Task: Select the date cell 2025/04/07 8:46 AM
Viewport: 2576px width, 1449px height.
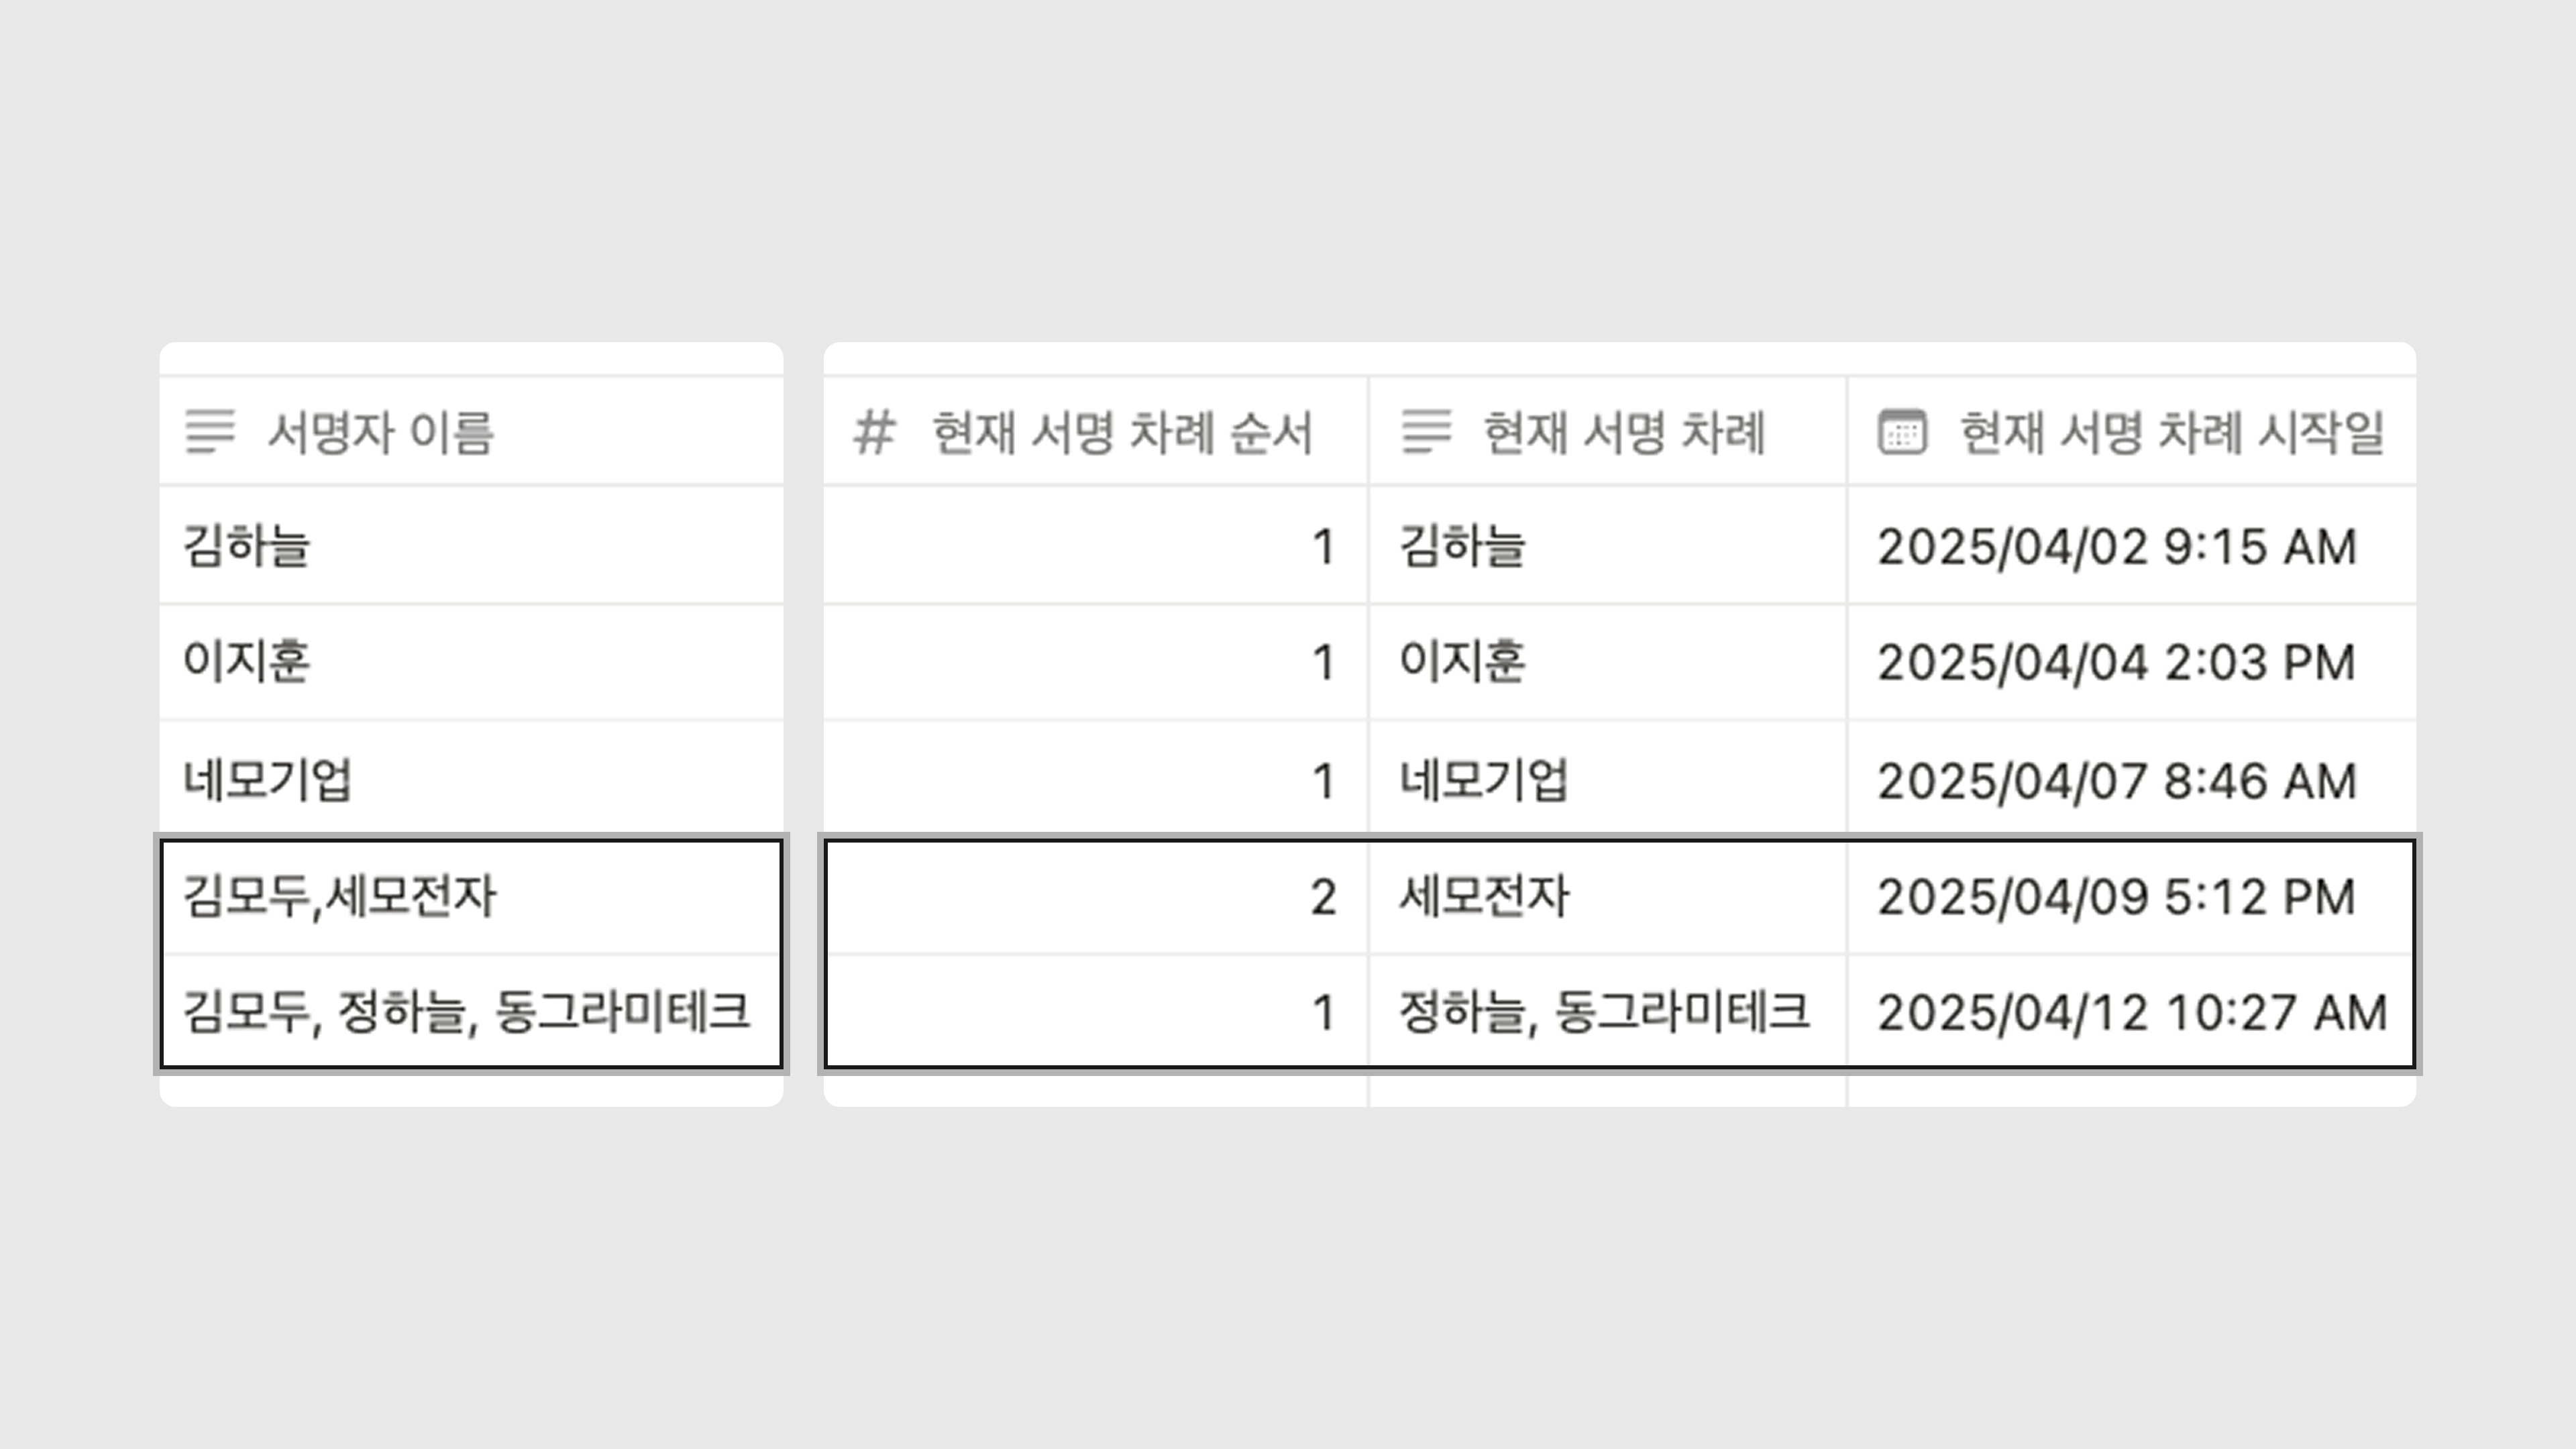Action: click(2116, 780)
